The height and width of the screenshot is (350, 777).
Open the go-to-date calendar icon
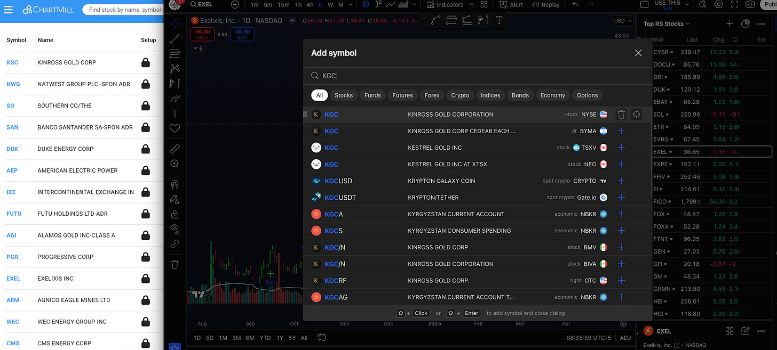(321, 337)
